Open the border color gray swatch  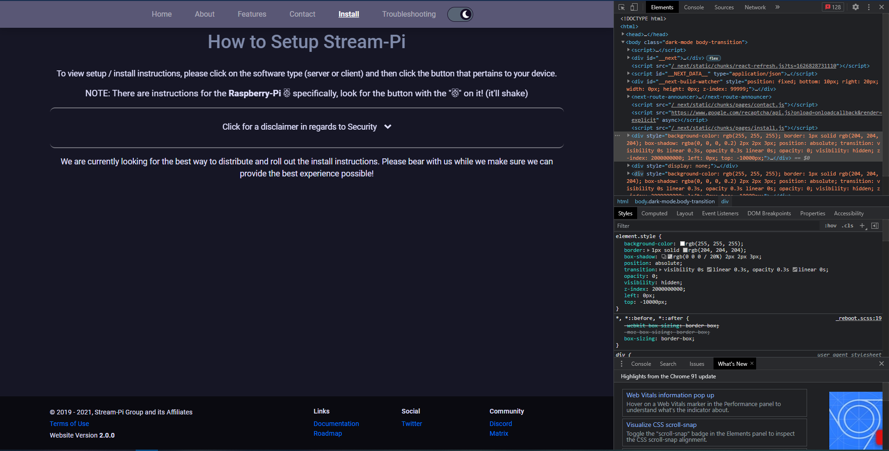click(685, 250)
